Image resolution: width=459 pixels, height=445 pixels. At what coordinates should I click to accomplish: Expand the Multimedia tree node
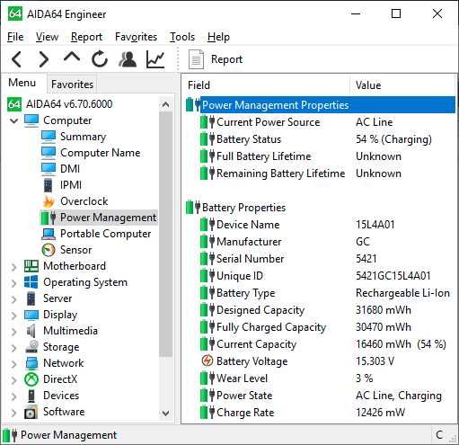click(x=13, y=331)
